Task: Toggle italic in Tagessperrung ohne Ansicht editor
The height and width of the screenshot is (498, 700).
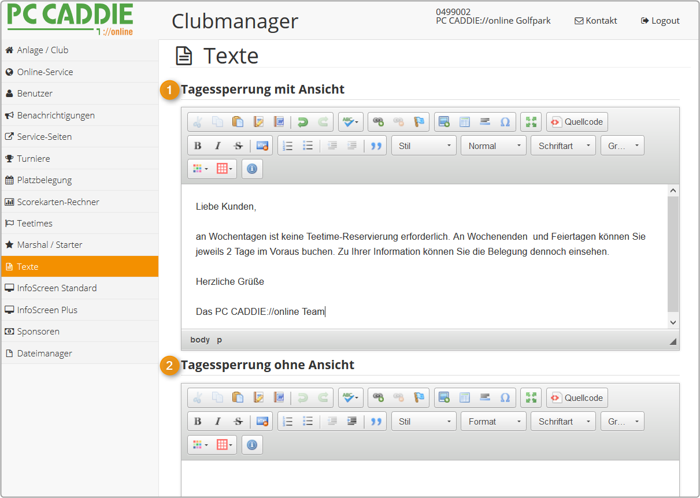Action: coord(217,421)
